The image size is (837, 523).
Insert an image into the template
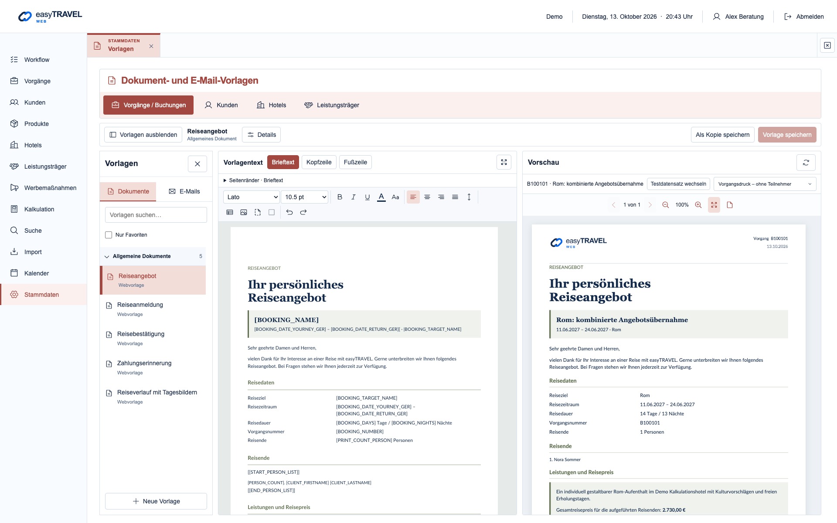(244, 212)
